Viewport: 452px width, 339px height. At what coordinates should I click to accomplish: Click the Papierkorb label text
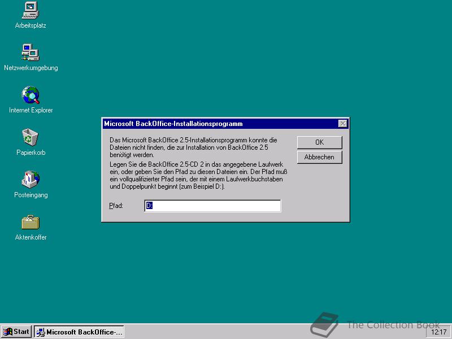pyautogui.click(x=31, y=153)
